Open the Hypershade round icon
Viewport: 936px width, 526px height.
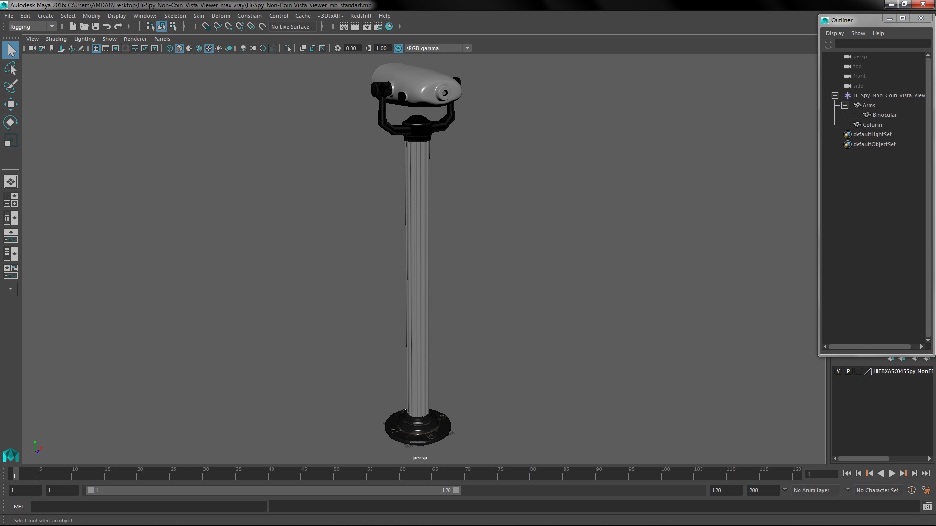(389, 27)
